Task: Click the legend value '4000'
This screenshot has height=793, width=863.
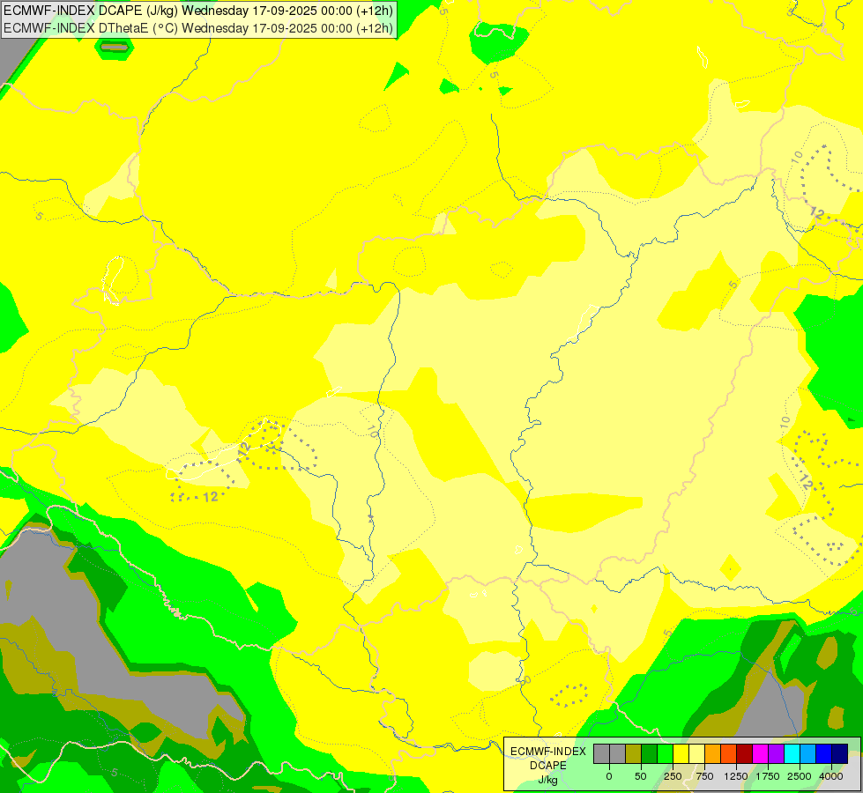Action: [x=831, y=776]
